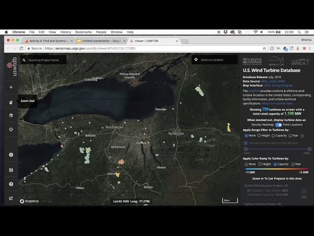Click the green play button by Year filter
Image resolution: width=314 pixels, height=236 pixels.
click(x=302, y=136)
